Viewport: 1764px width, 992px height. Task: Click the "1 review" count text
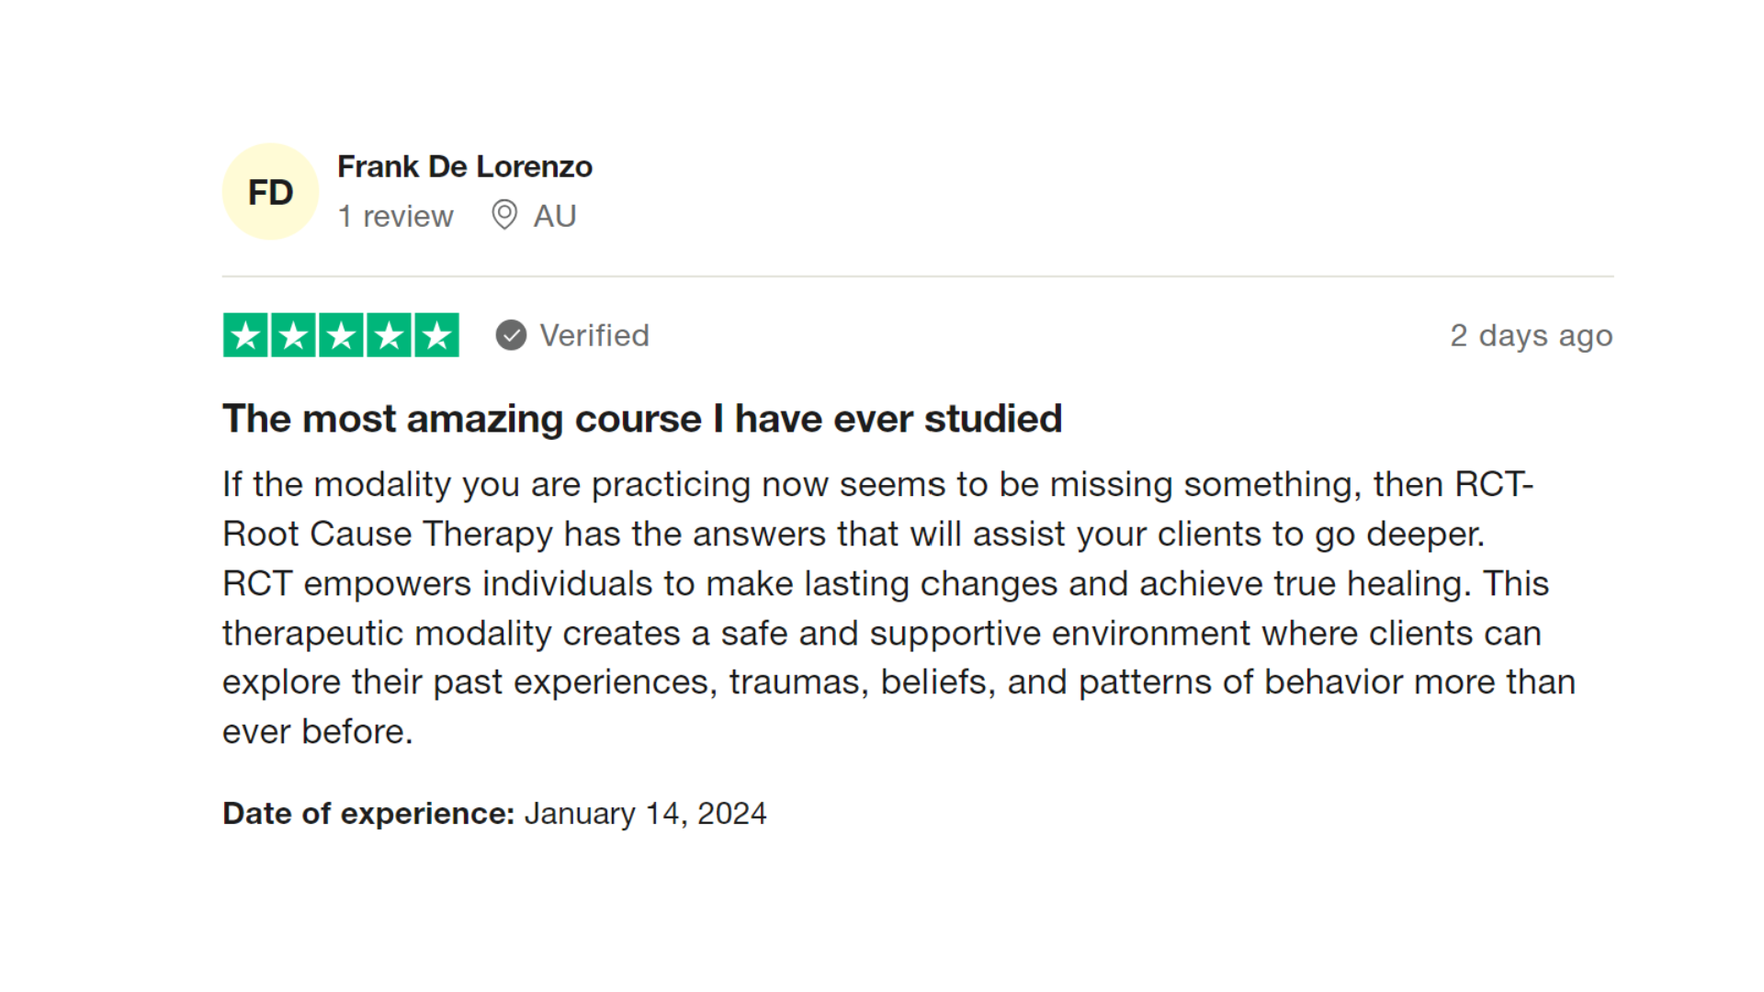(x=395, y=217)
